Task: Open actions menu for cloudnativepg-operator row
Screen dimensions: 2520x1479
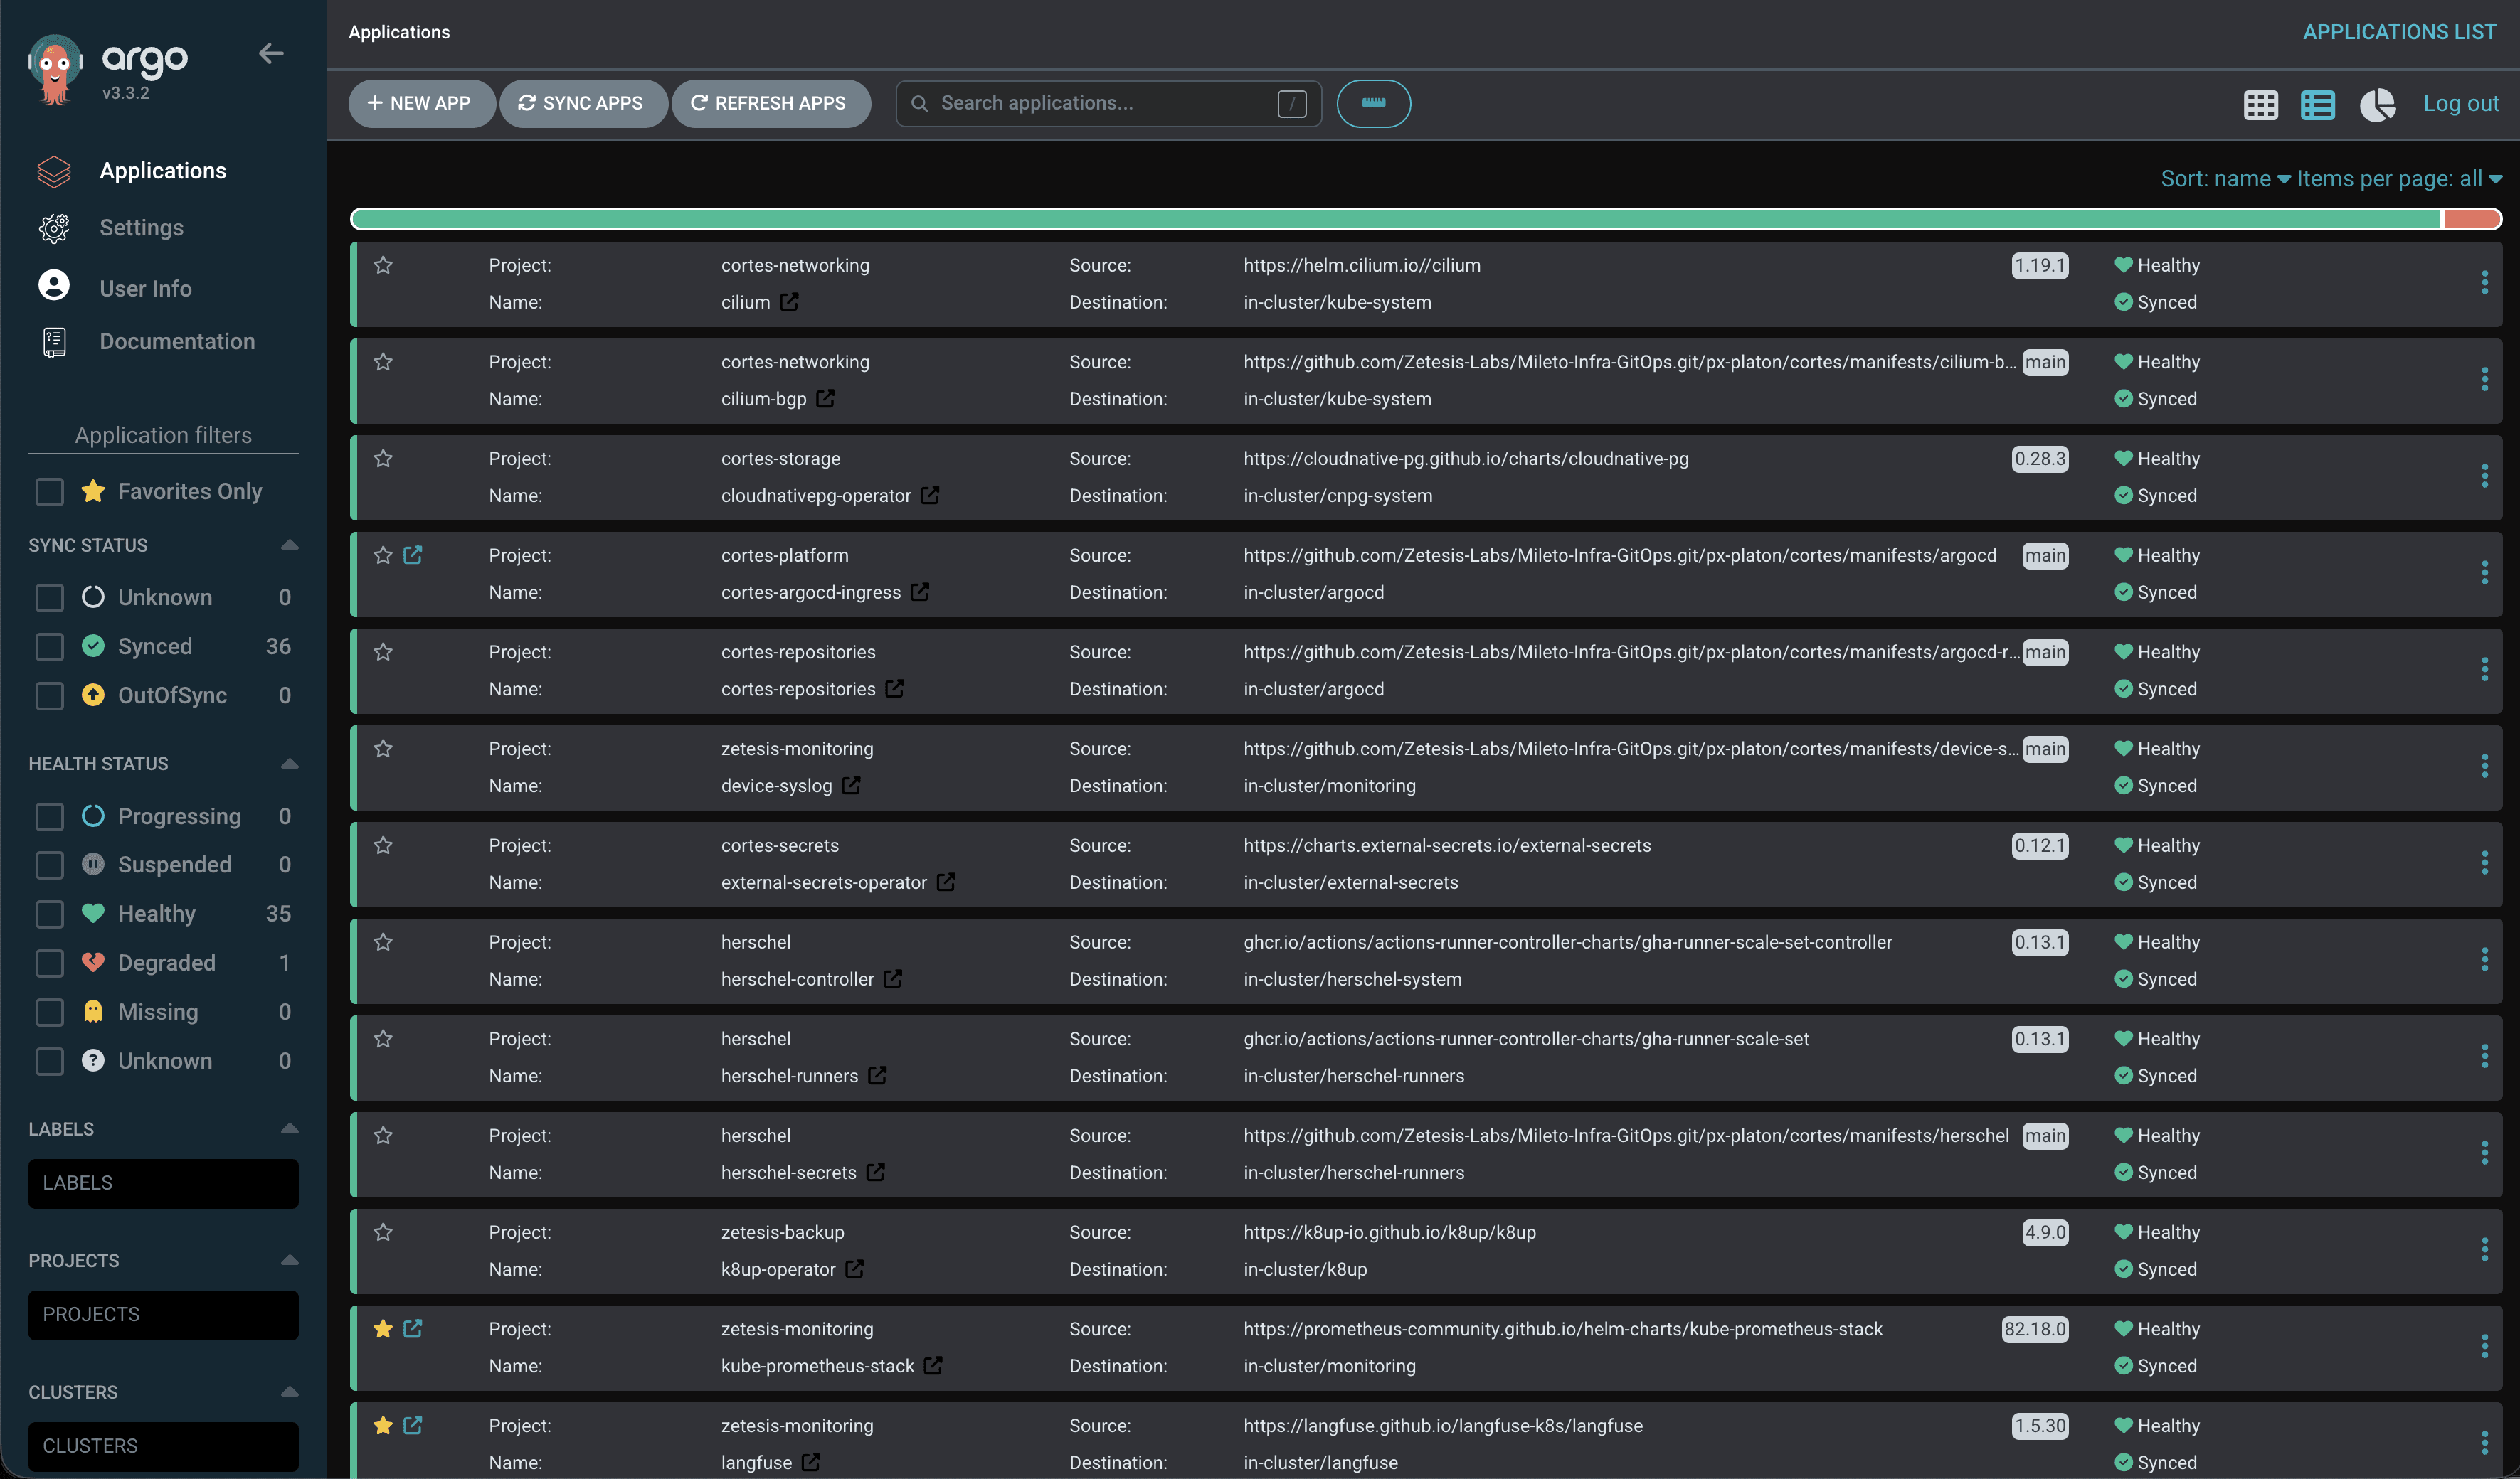Action: pyautogui.click(x=2484, y=476)
